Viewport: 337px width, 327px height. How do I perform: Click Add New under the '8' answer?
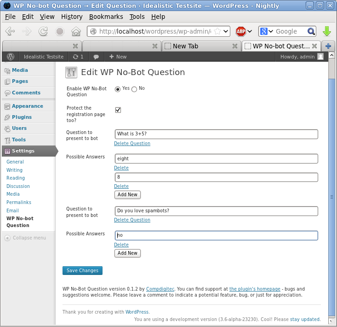coord(127,195)
